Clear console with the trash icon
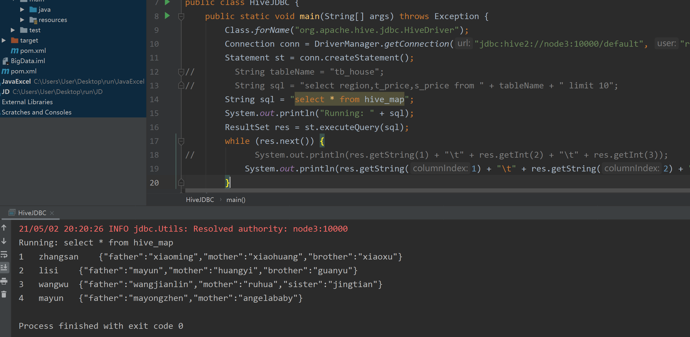The width and height of the screenshot is (690, 337). (x=4, y=294)
